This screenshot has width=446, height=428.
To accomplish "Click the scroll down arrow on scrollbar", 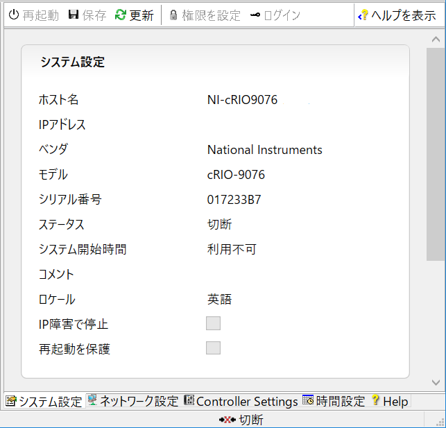I will [436, 382].
